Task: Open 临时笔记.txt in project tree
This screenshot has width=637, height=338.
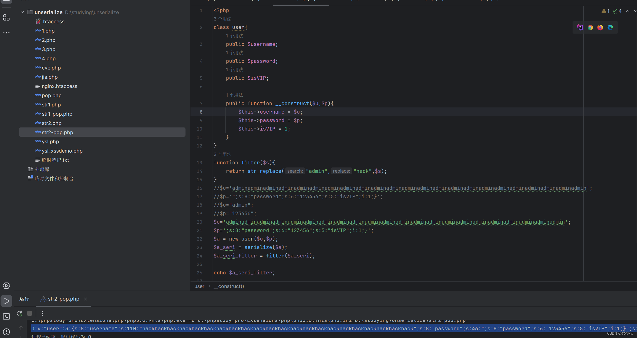Action: (x=55, y=160)
